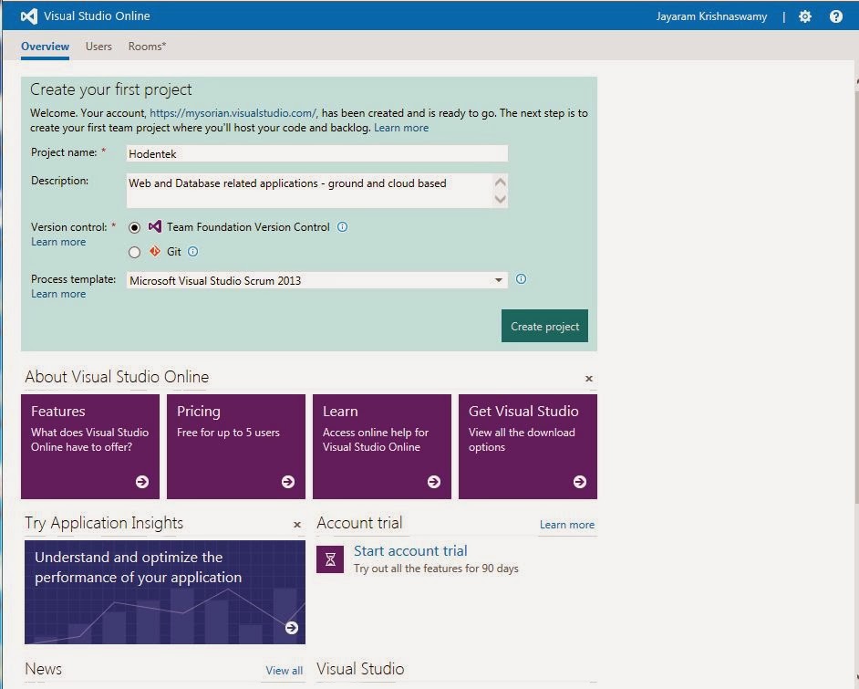
Task: Click the arrow icon on Learn tile
Action: pyautogui.click(x=434, y=481)
